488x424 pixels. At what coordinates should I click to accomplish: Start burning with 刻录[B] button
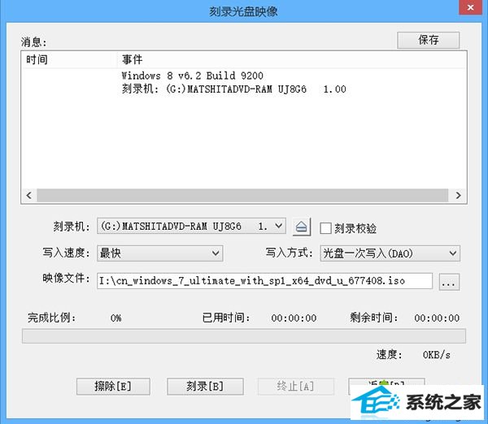[205, 387]
